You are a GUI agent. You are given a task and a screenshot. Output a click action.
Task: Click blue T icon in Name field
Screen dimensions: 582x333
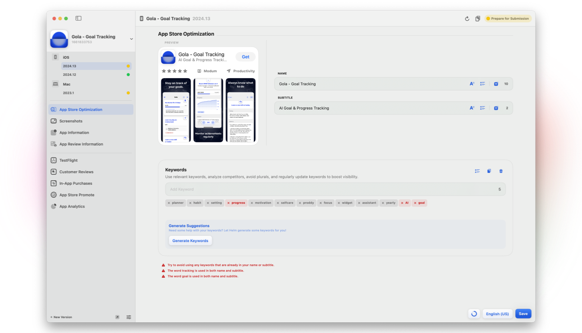click(496, 84)
